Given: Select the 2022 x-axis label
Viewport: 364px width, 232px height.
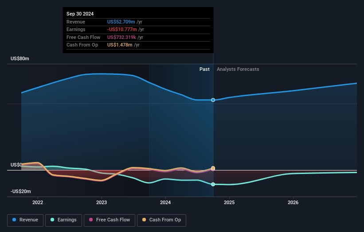Looking at the screenshot, I should (38, 202).
